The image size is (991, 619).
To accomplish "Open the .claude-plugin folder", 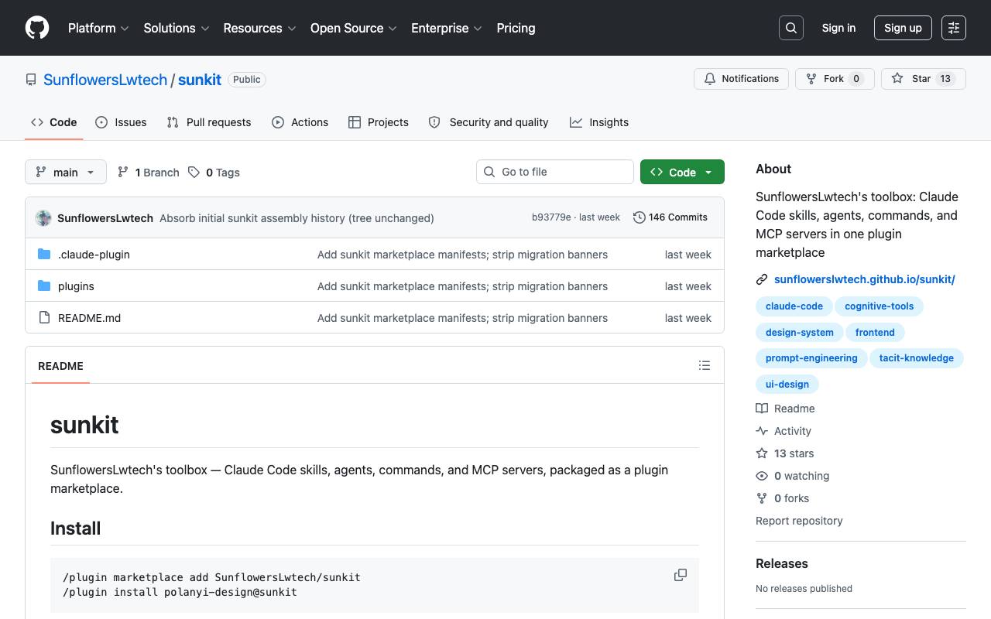I will click(94, 255).
